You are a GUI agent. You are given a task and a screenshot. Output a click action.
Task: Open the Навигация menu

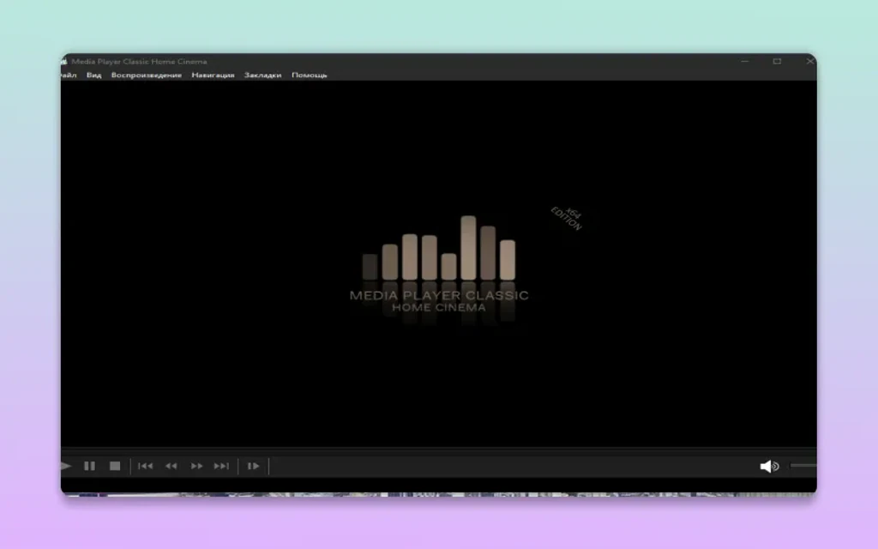(213, 75)
